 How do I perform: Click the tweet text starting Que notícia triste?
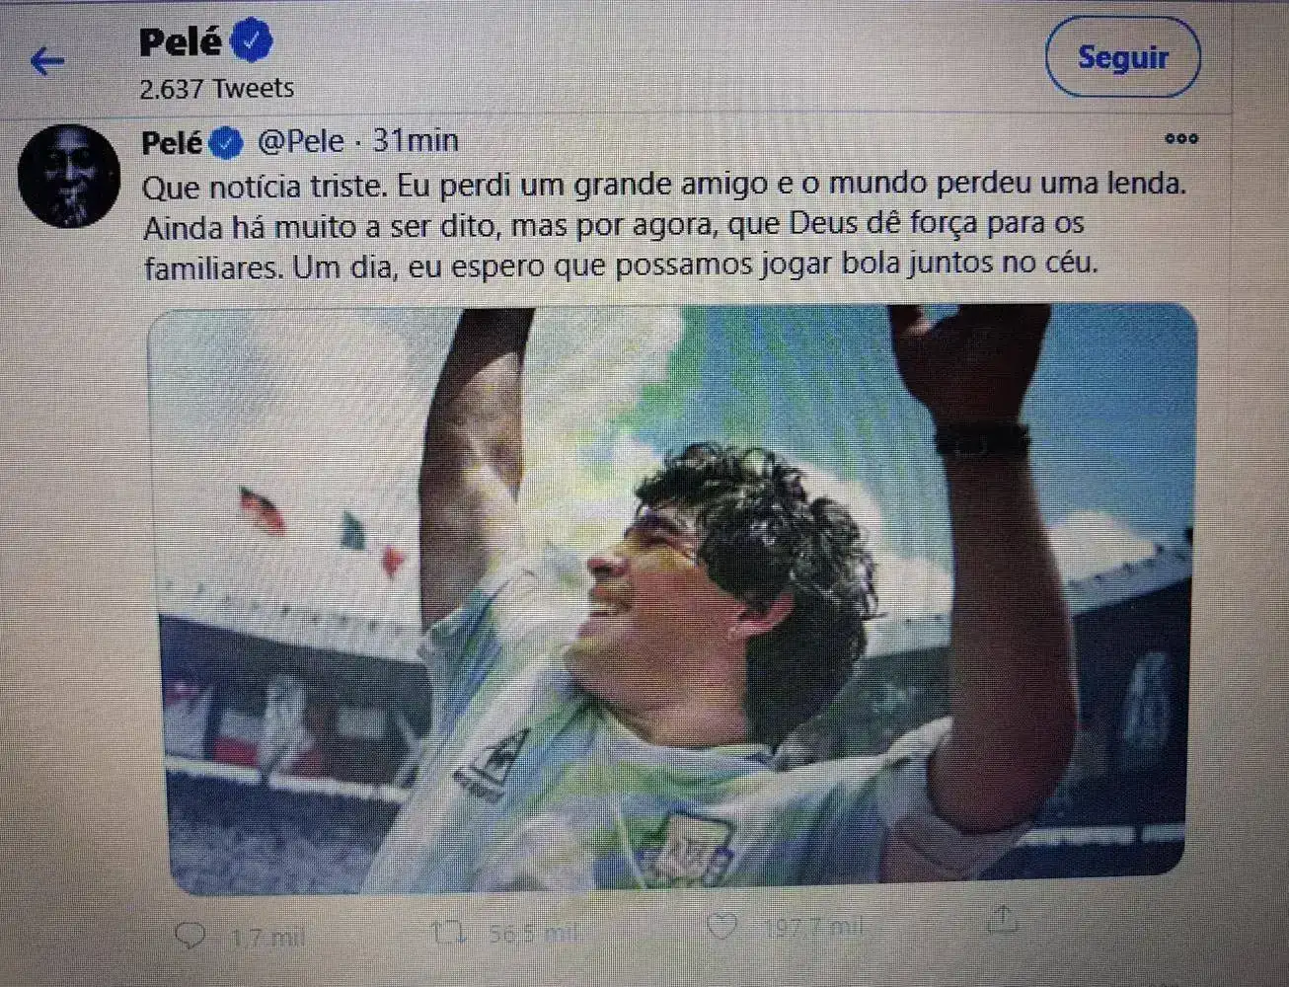point(664,226)
